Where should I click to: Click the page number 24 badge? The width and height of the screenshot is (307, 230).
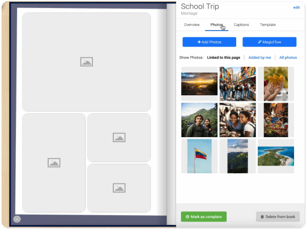(17, 219)
